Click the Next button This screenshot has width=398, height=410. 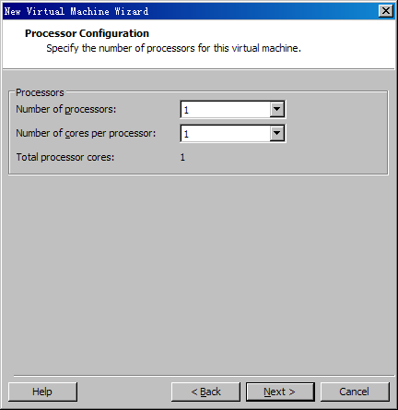click(x=280, y=392)
